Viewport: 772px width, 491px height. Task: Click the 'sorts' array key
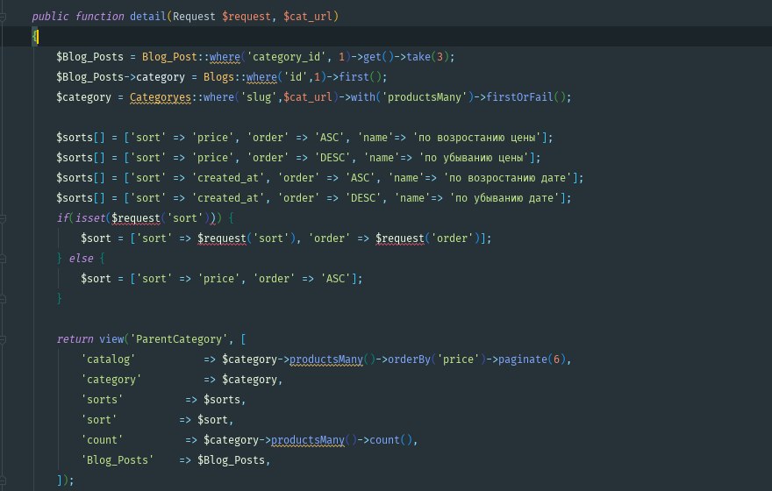[x=103, y=400]
